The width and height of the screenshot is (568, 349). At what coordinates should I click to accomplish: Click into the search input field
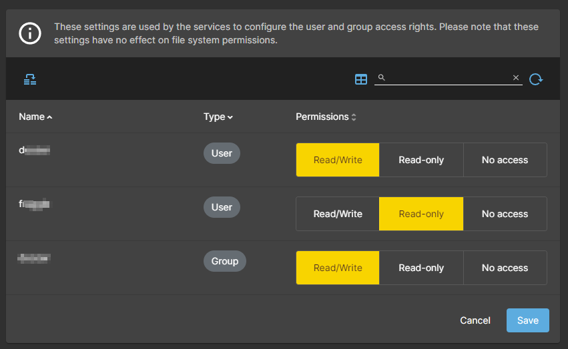tap(448, 77)
